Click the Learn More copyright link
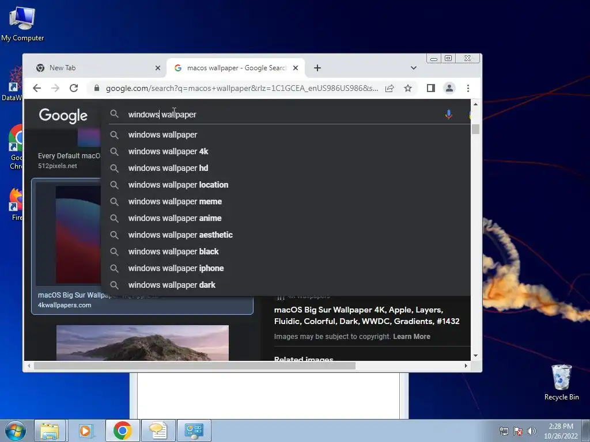 (x=411, y=337)
